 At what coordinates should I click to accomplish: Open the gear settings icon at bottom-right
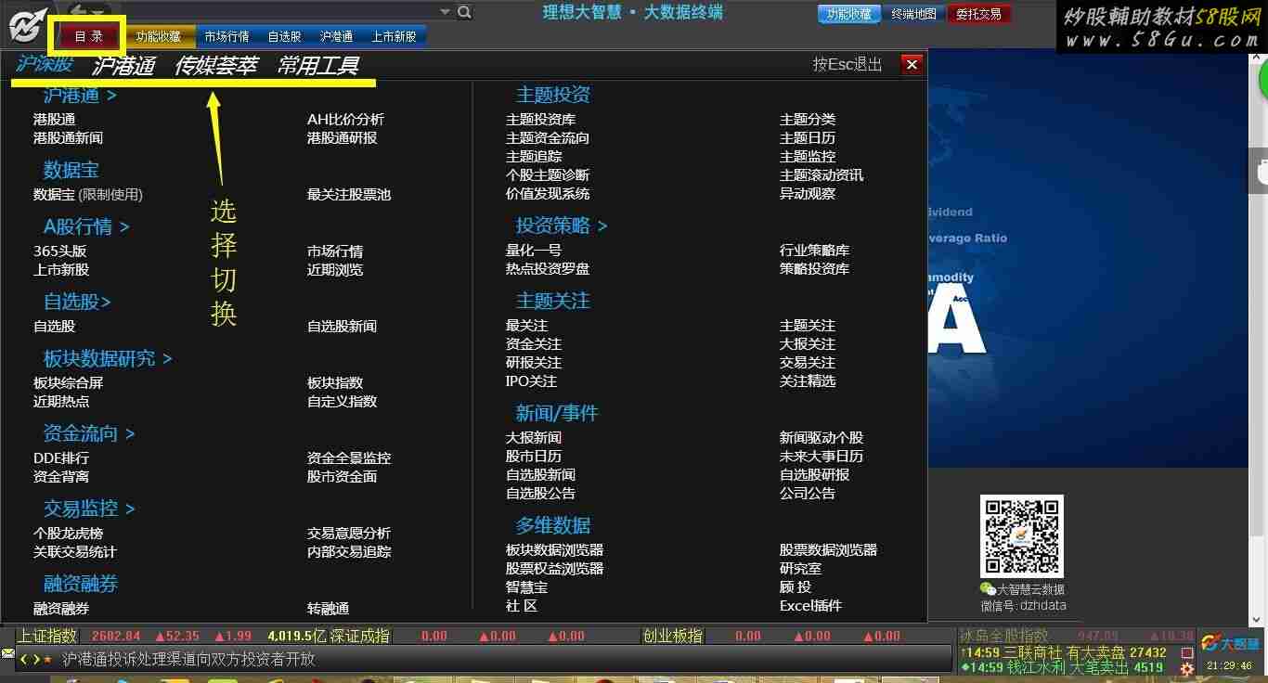coord(1187,668)
